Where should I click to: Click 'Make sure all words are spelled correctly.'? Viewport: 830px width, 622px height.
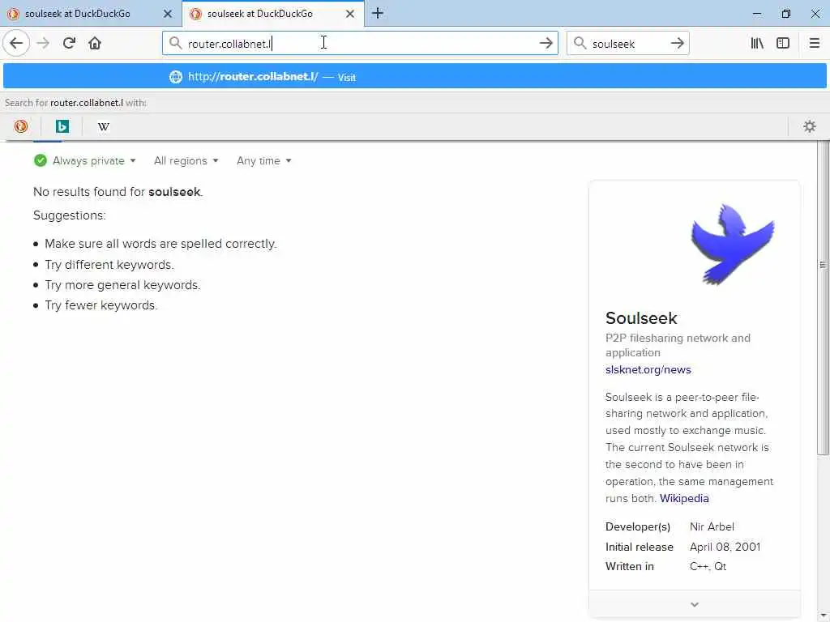(x=160, y=244)
